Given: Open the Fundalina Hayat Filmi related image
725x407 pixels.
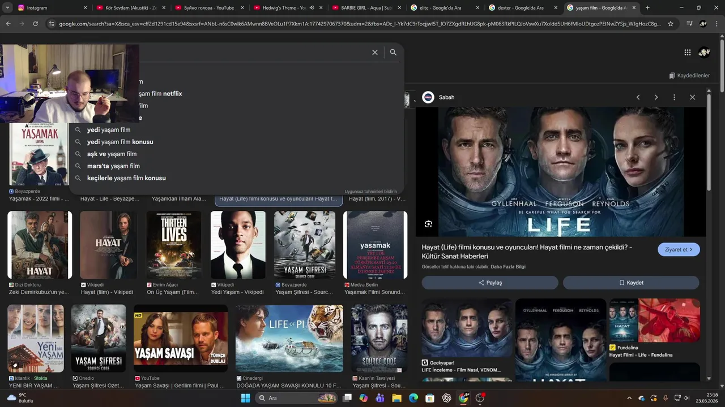Looking at the screenshot, I should pos(654,321).
